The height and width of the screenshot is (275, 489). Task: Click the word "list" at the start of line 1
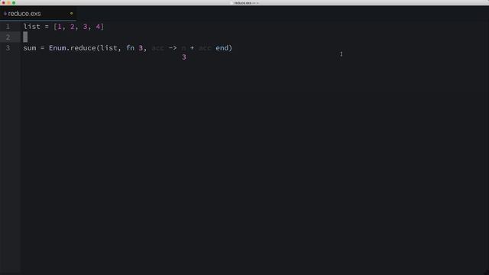32,27
